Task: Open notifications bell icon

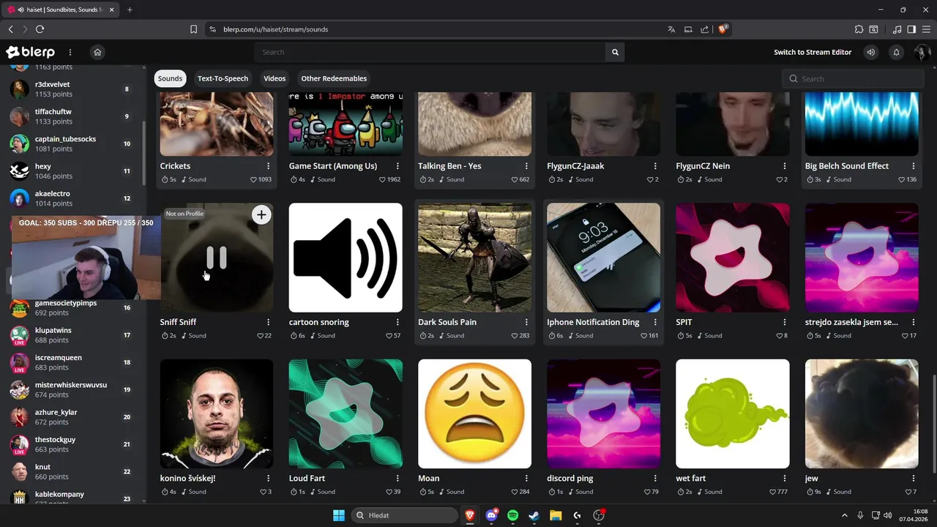Action: [x=896, y=52]
